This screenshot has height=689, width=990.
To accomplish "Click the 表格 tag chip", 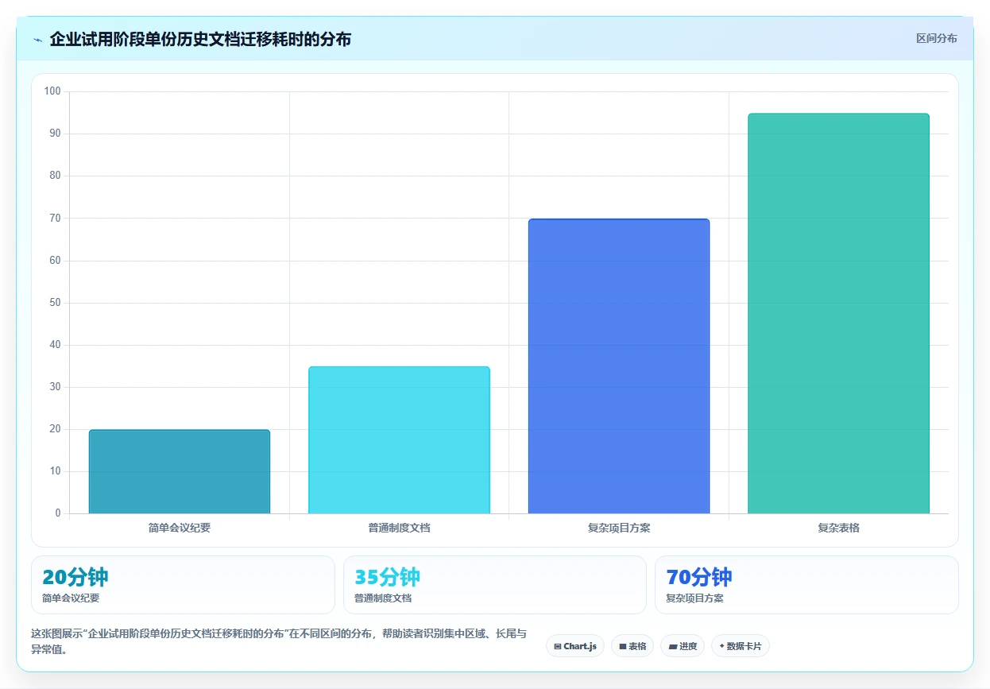I will tap(632, 646).
